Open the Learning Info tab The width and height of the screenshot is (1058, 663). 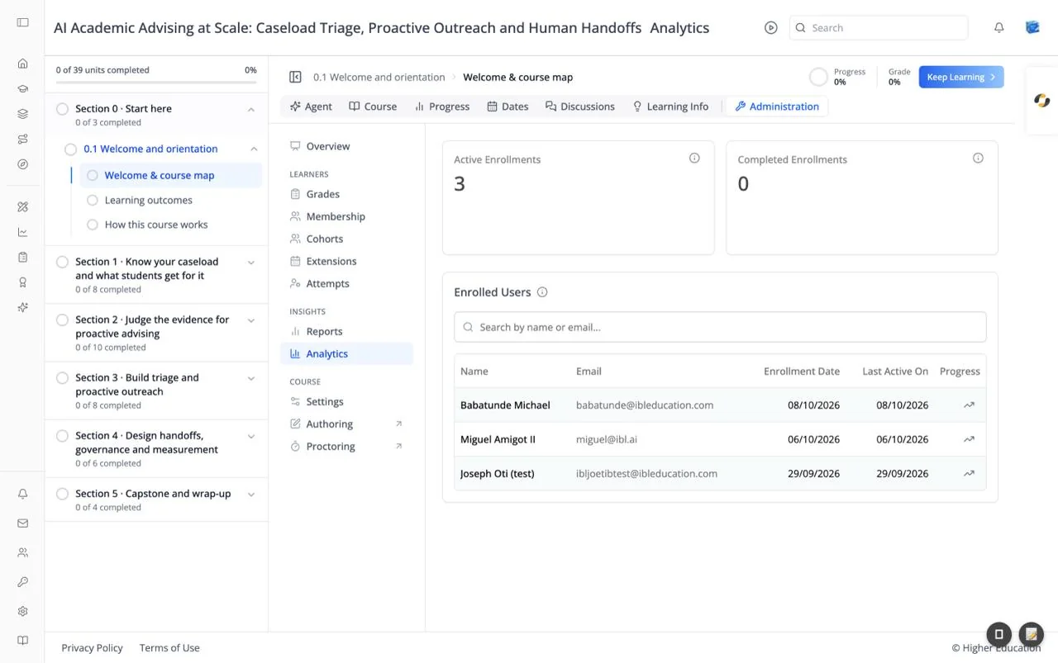tap(670, 107)
